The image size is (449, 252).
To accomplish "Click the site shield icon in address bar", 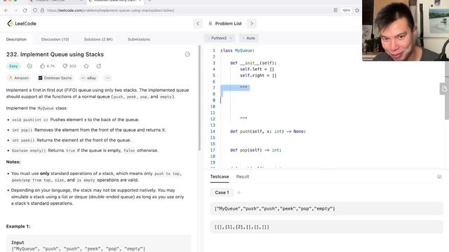I will tap(35, 10).
